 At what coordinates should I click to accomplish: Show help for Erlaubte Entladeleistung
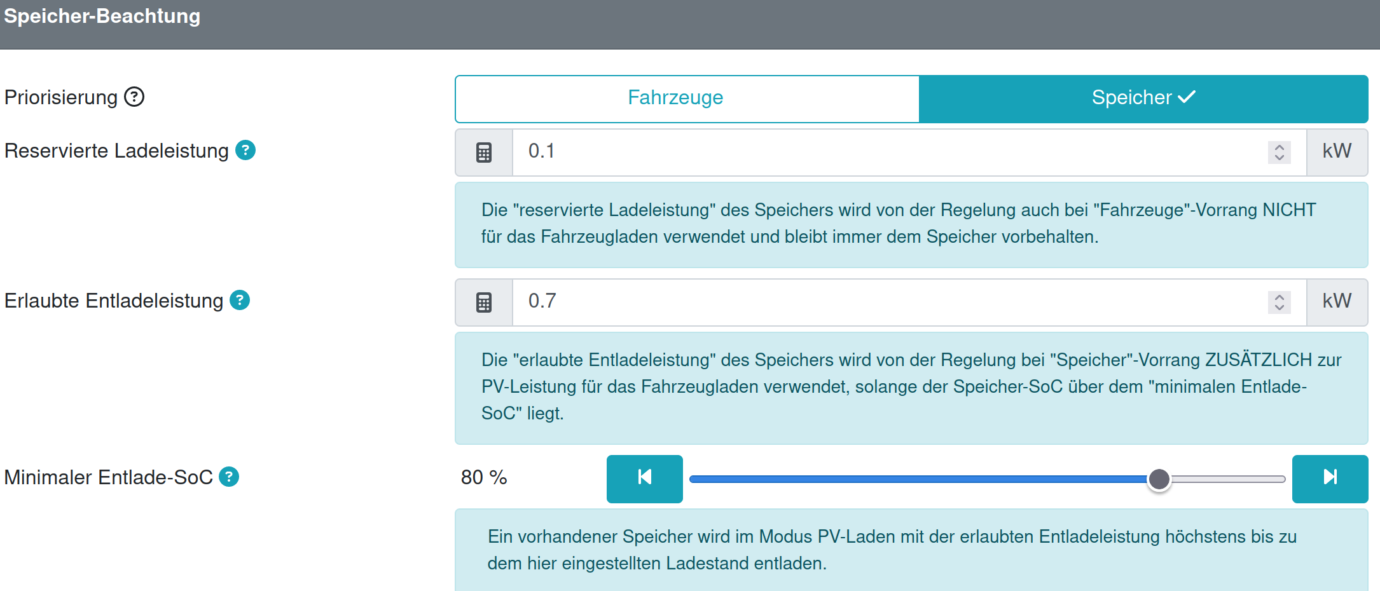click(240, 300)
